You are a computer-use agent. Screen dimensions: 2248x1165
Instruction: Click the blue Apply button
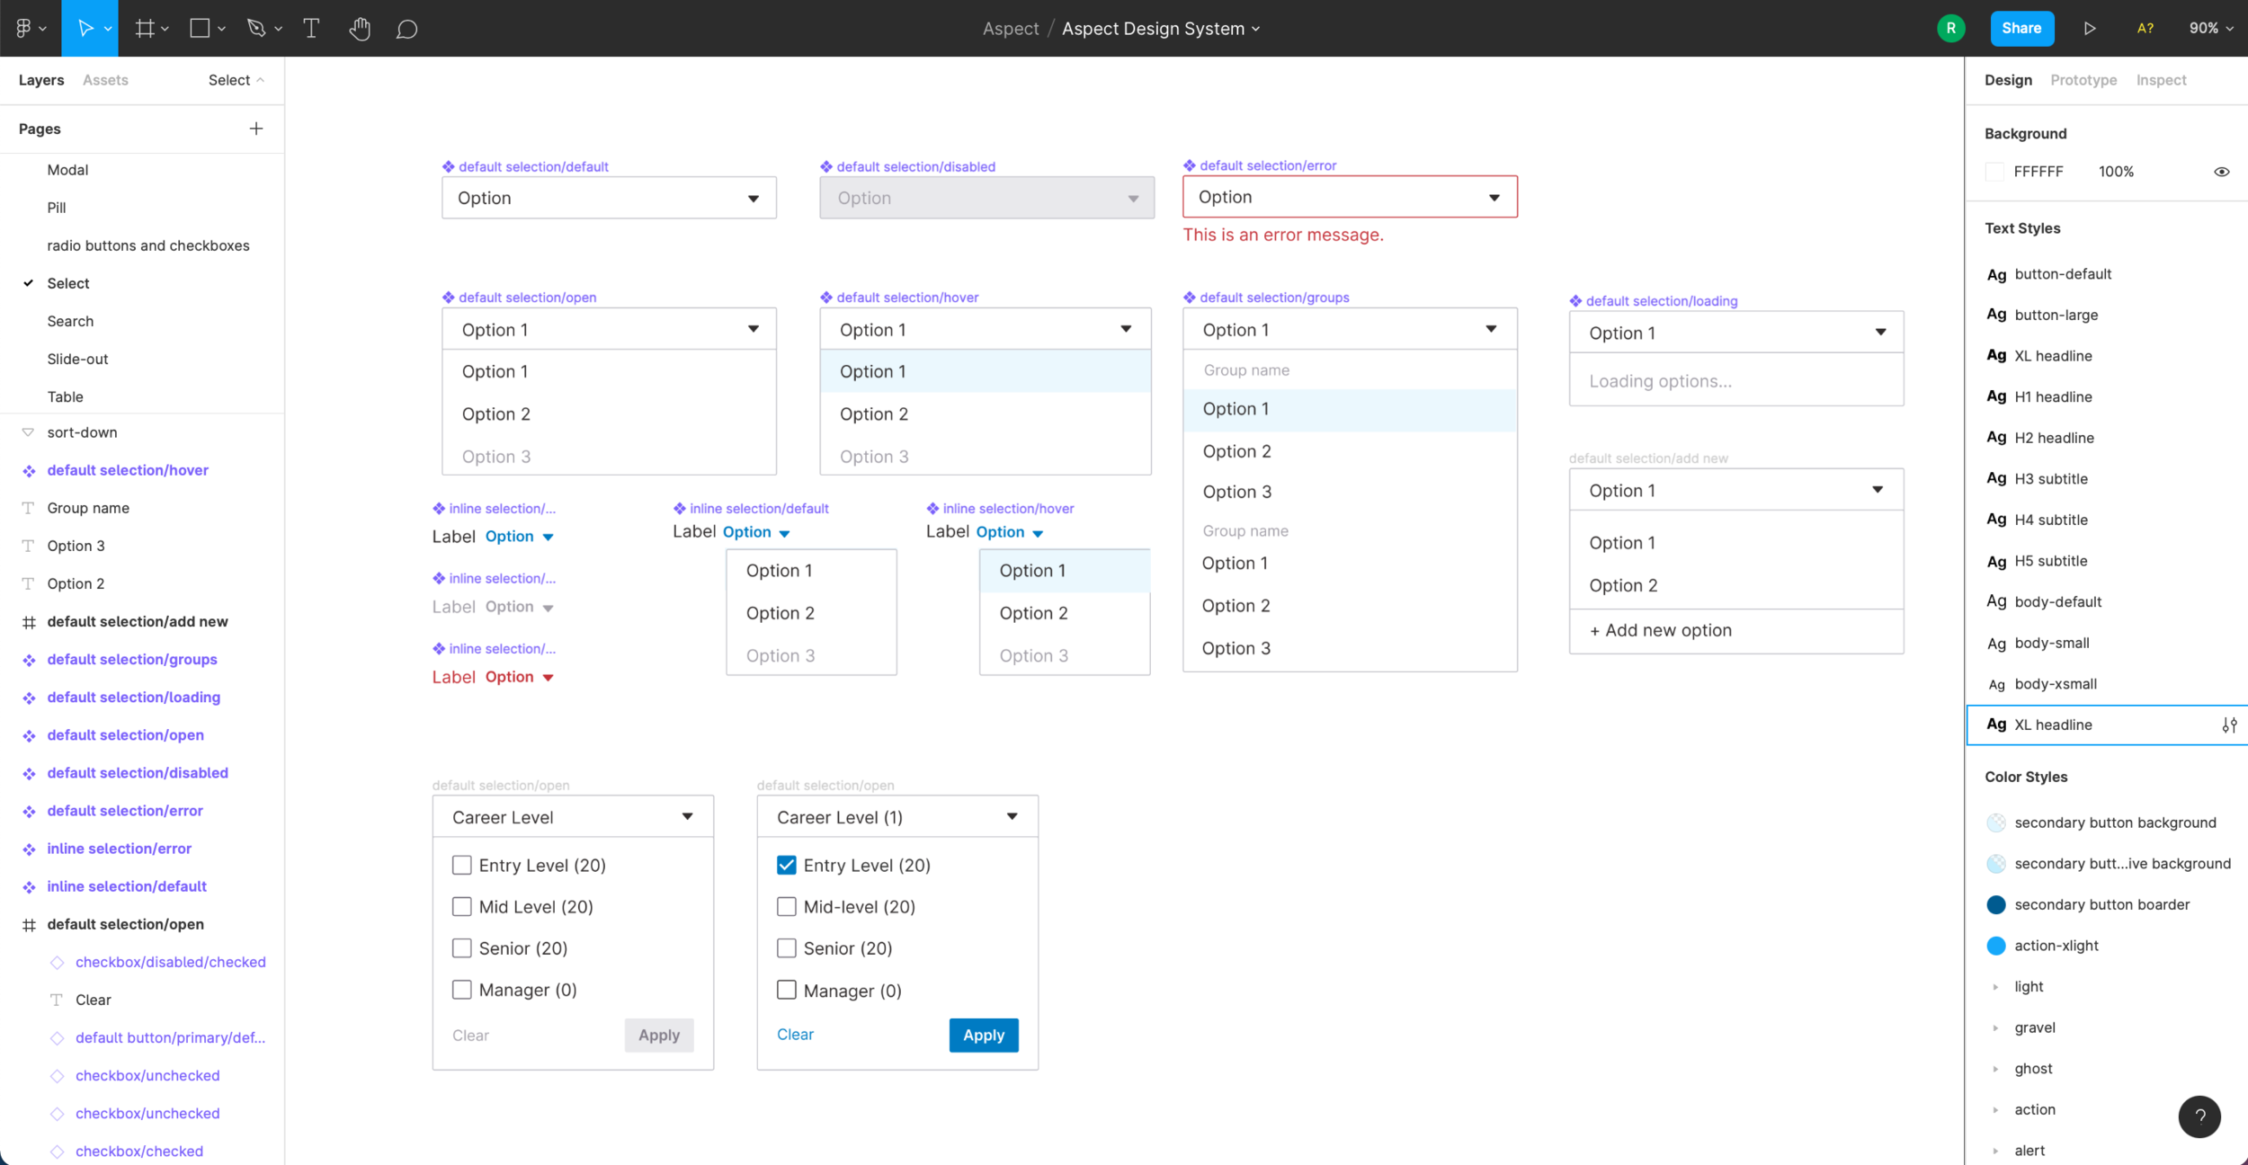984,1036
